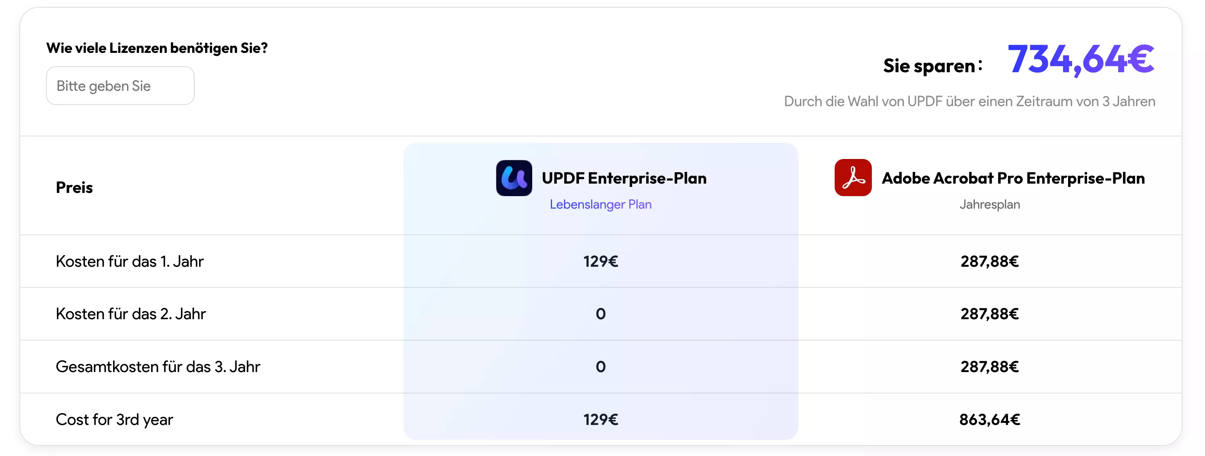The width and height of the screenshot is (1205, 456).
Task: Click the 0 value in second-year UPDF cell
Action: tap(600, 314)
